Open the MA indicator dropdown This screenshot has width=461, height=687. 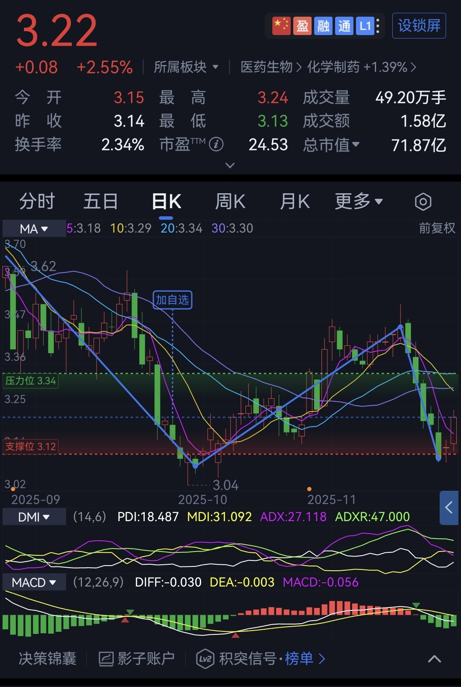34,229
